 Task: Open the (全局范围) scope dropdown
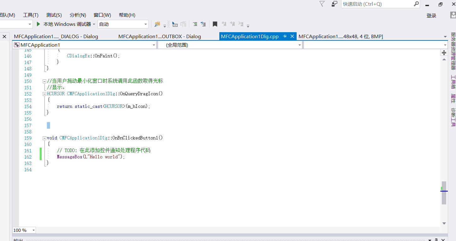pyautogui.click(x=299, y=45)
